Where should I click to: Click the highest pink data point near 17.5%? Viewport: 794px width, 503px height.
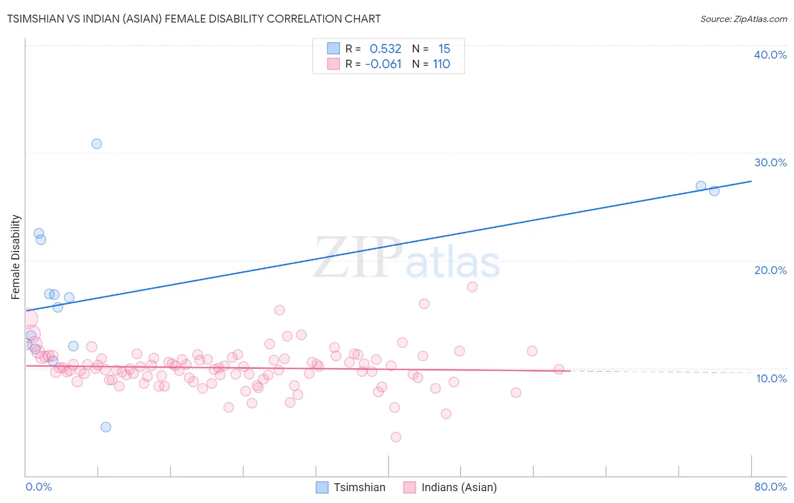click(x=472, y=286)
